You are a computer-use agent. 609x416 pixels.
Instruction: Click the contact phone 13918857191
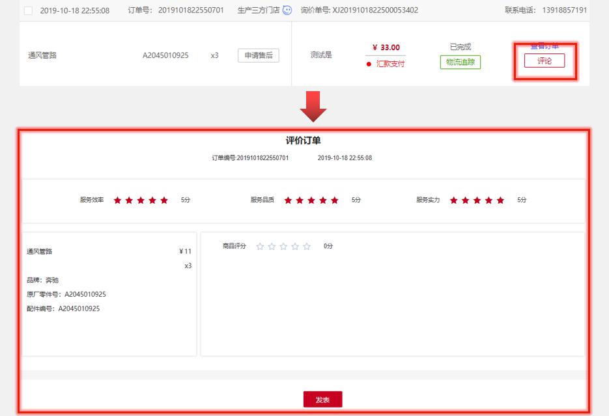[565, 10]
